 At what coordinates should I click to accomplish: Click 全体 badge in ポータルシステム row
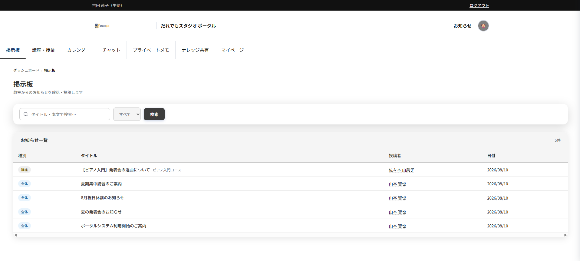[25, 226]
